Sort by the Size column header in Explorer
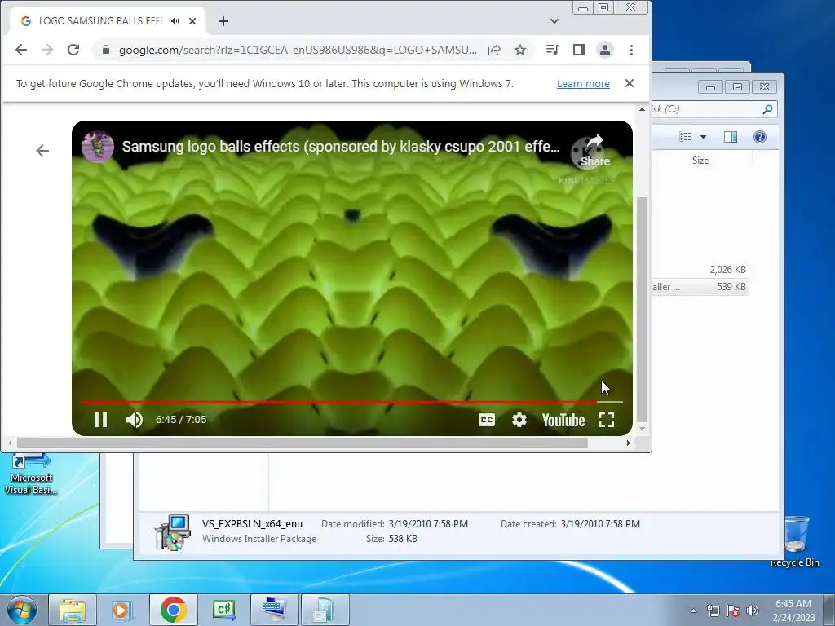Image resolution: width=835 pixels, height=626 pixels. pyautogui.click(x=700, y=161)
